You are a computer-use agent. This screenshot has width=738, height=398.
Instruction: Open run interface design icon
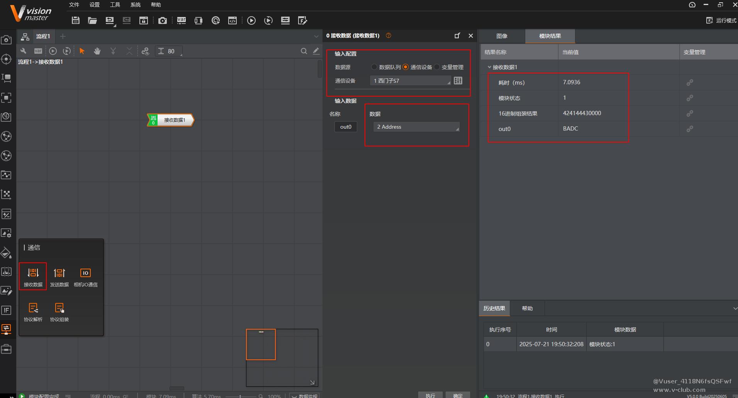(x=303, y=20)
